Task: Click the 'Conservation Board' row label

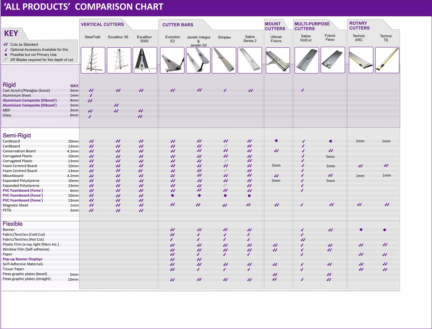Action: pyautogui.click(x=19, y=151)
